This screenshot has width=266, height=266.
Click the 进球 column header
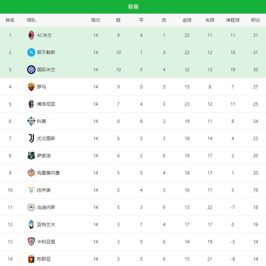coord(187,20)
